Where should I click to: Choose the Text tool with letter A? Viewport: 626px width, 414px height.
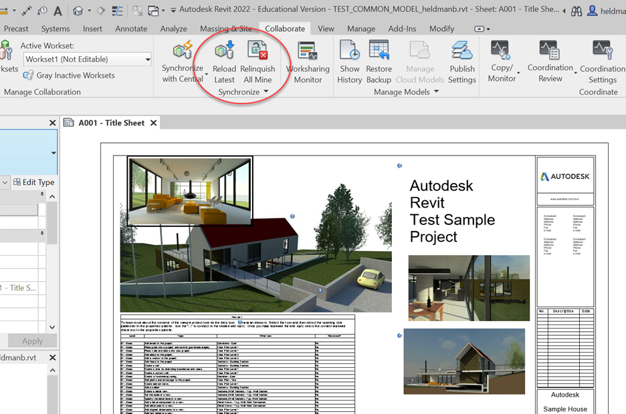point(58,11)
